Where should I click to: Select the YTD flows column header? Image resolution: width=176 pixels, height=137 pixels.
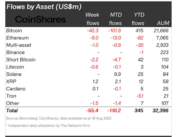[138, 19]
